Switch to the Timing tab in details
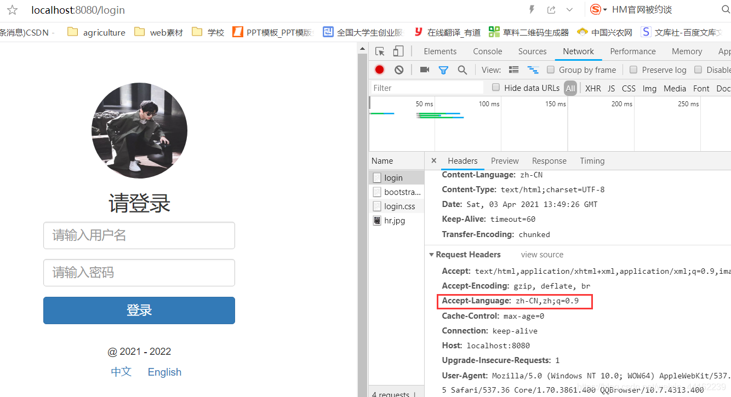 (x=592, y=160)
